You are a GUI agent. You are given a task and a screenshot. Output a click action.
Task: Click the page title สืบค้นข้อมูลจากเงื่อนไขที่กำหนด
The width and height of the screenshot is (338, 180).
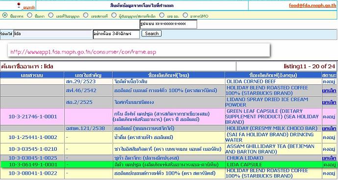coord(142,5)
